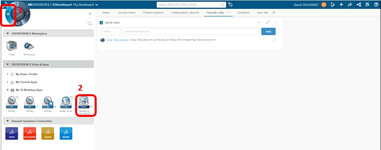Collapse the 3DEXPERIENCE Marketplace section
Image resolution: width=381 pixels, height=150 pixels.
[x=8, y=34]
